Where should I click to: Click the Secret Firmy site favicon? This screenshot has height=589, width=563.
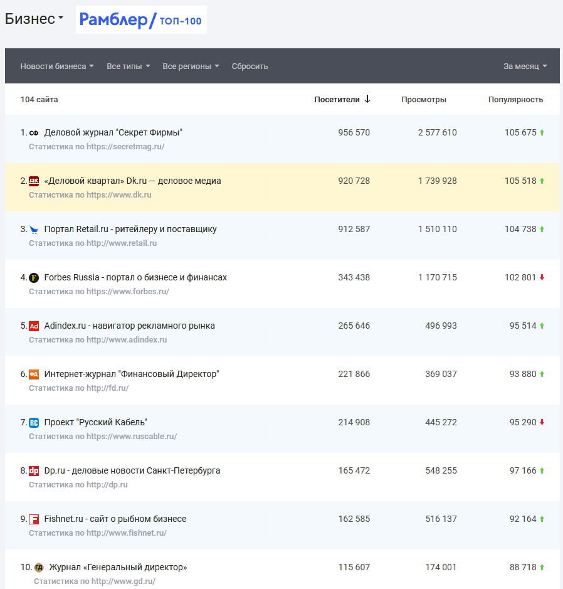coord(34,133)
